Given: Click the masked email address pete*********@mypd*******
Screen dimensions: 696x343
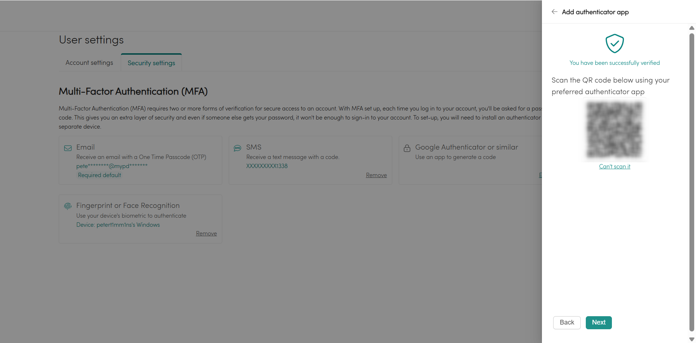Looking at the screenshot, I should (x=112, y=166).
